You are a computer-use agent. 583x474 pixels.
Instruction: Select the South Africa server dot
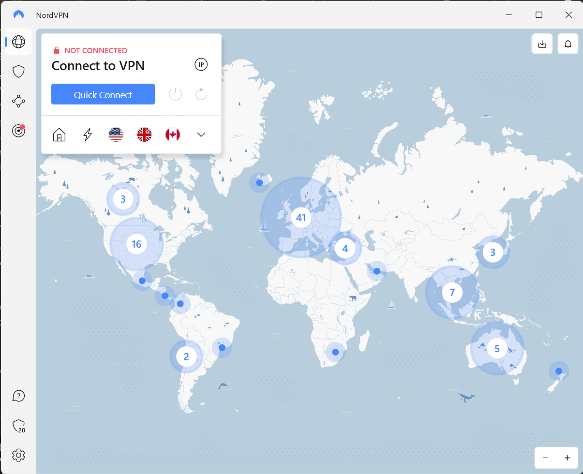(x=335, y=352)
